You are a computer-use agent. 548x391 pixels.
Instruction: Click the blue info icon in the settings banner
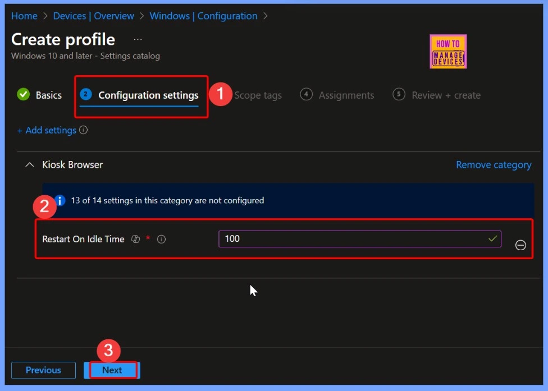click(x=60, y=200)
